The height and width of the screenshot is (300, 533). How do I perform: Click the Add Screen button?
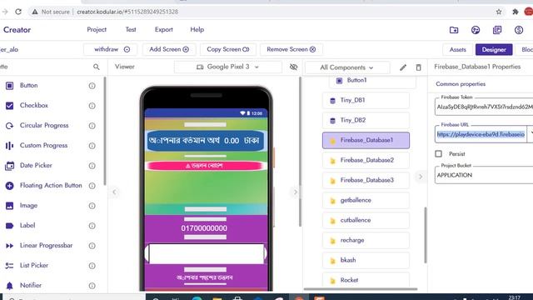(x=169, y=49)
